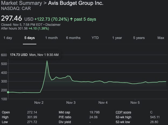
Task: Click the 52-wk high label
Action: tap(123, 117)
